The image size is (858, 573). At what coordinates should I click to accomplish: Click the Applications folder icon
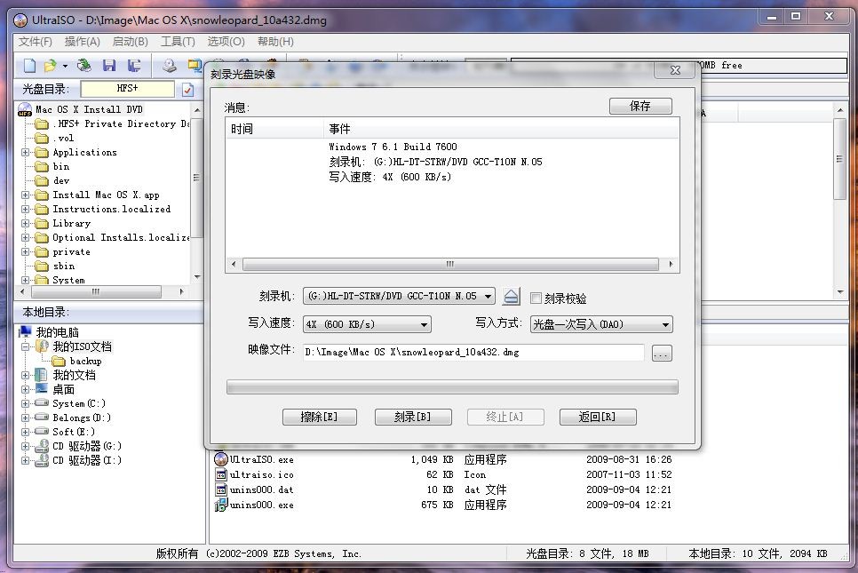[x=42, y=152]
